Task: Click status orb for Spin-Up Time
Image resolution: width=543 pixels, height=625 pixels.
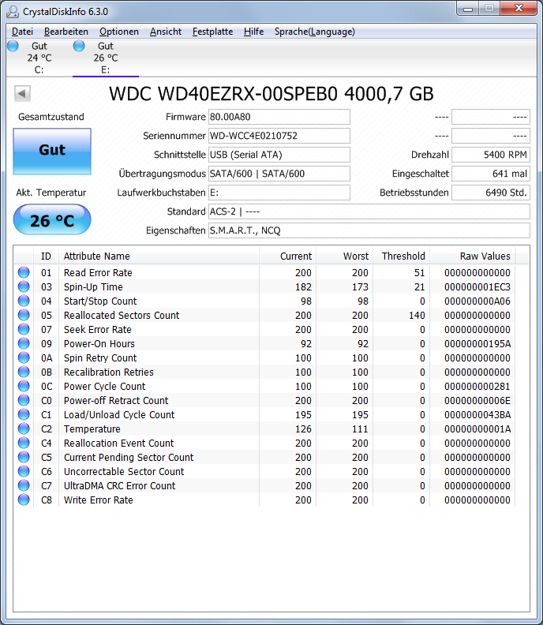Action: pos(24,286)
